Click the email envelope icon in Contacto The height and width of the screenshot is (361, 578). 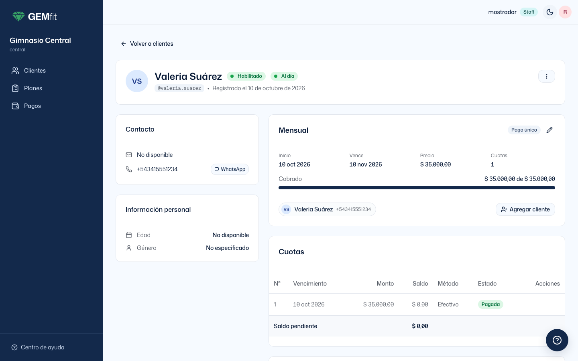click(129, 155)
